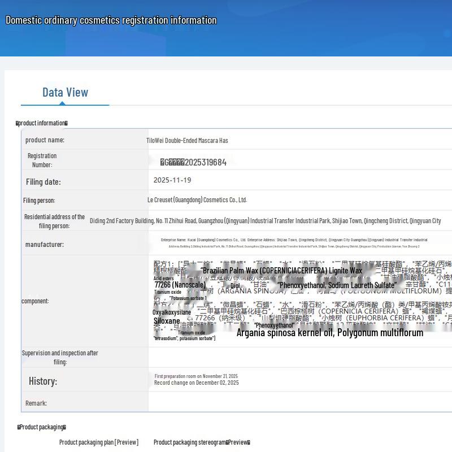The image size is (452, 452).
Task: Select 'First preparation room on November 21, 2025'
Action: click(196, 376)
